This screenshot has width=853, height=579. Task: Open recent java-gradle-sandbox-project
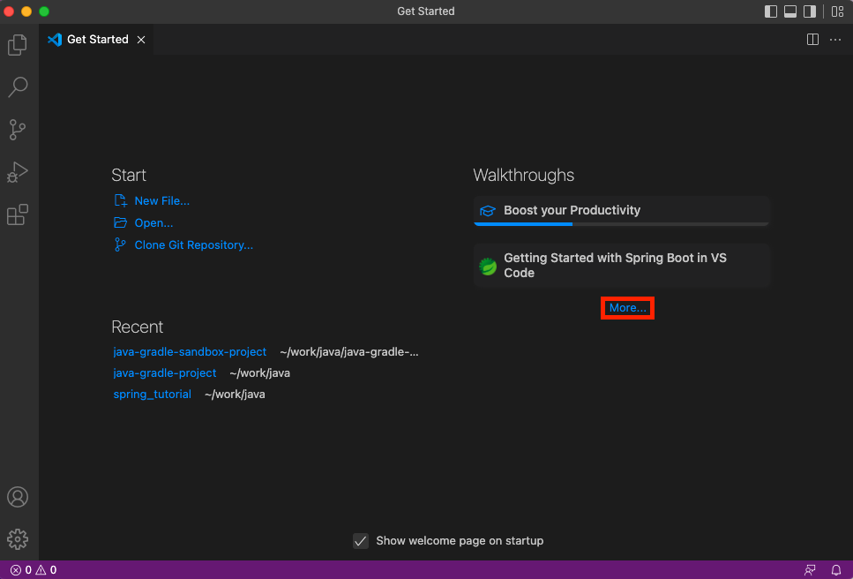(x=190, y=351)
